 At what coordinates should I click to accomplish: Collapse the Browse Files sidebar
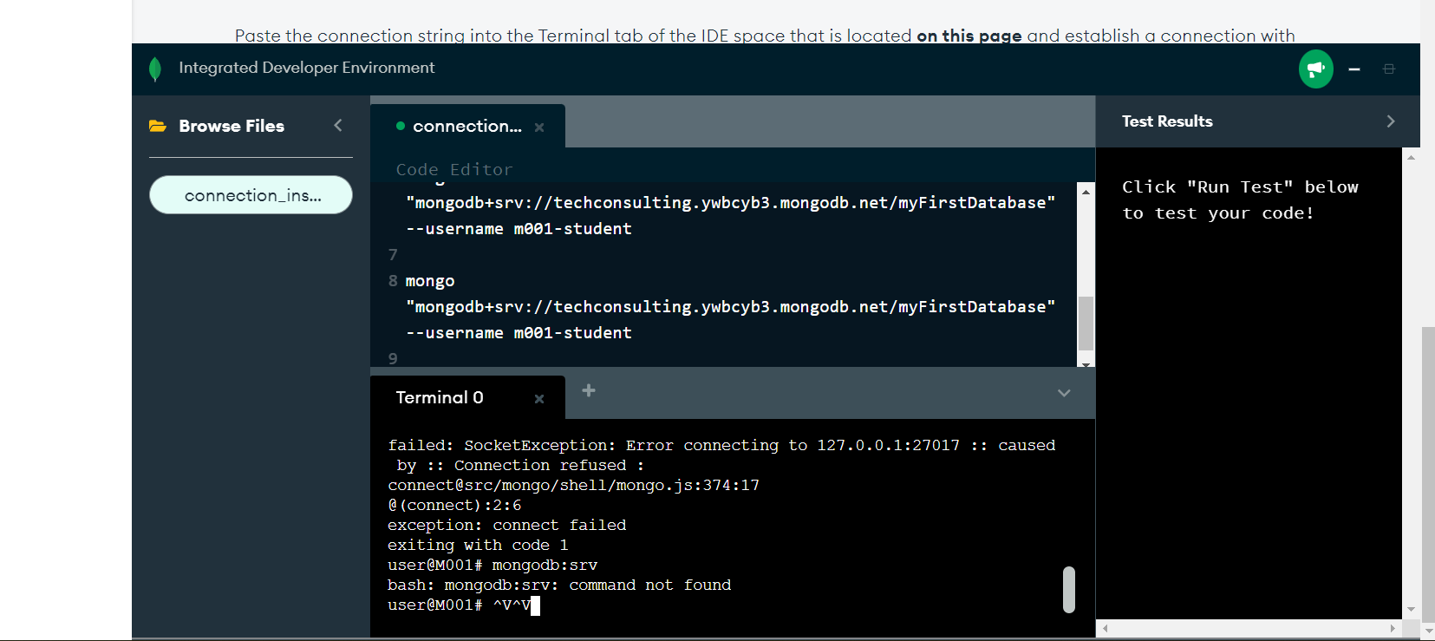(338, 125)
